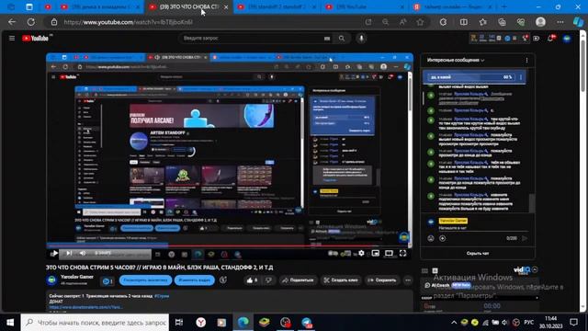Open Yaroslav Gamer channel name
This screenshot has width=588, height=331.
pyautogui.click(x=77, y=277)
